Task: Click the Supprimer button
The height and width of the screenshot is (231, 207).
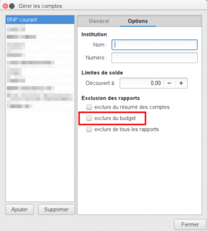Action: 56,209
